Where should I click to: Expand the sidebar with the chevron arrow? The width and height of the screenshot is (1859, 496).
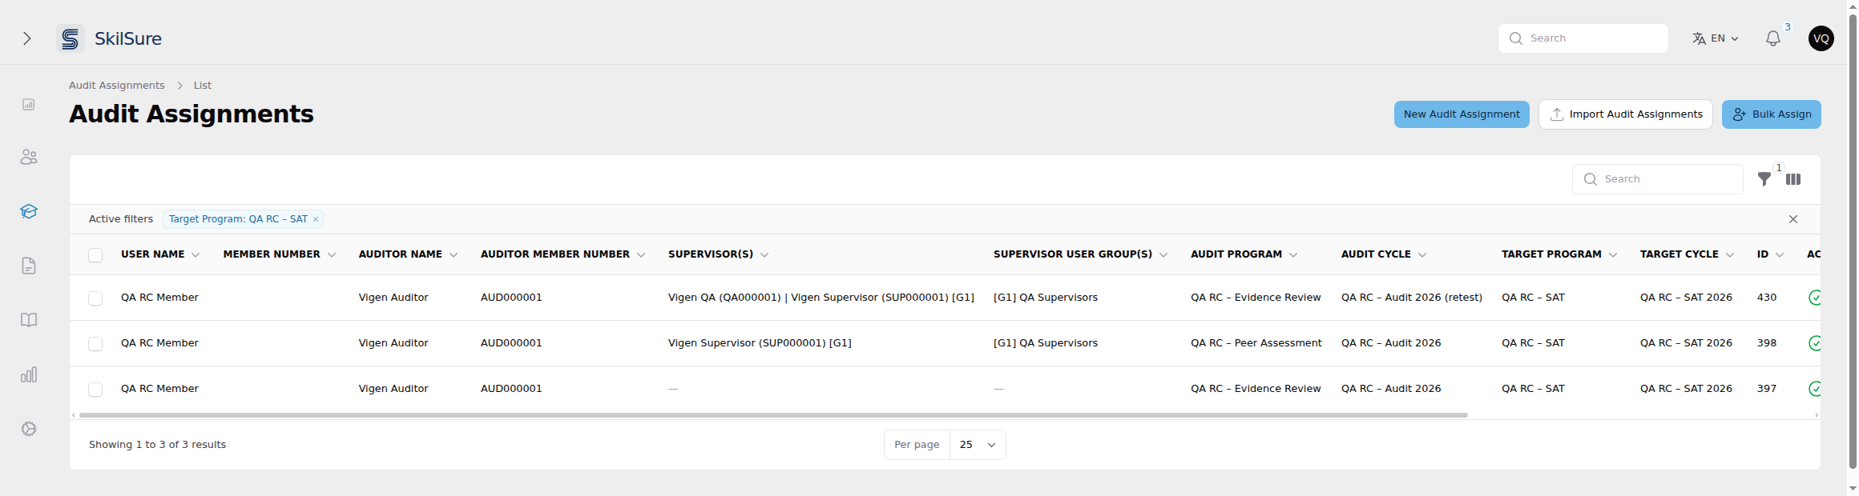pos(27,38)
